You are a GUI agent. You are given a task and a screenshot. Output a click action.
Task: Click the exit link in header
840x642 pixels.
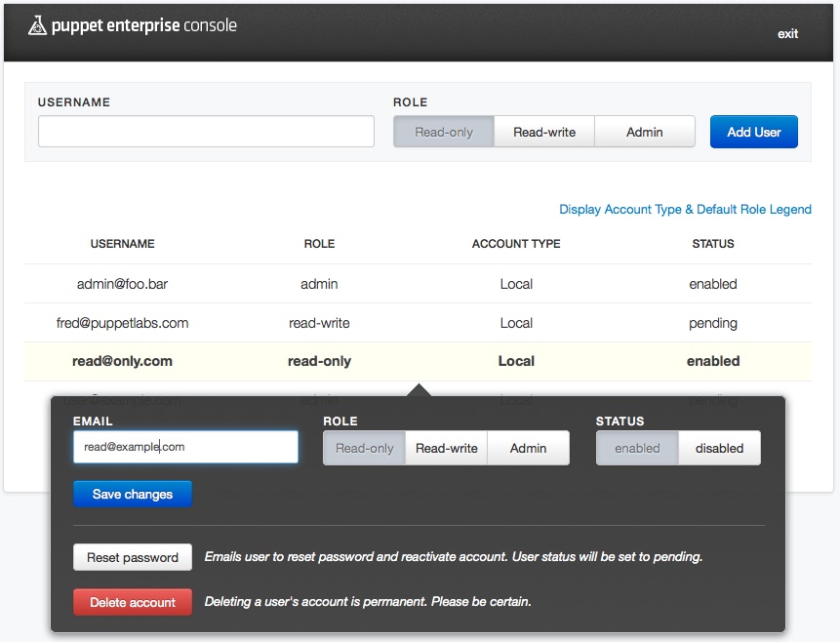[x=787, y=34]
